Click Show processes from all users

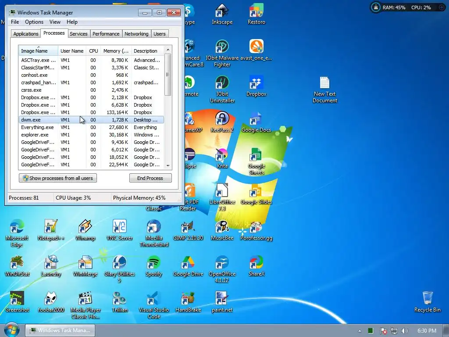58,178
